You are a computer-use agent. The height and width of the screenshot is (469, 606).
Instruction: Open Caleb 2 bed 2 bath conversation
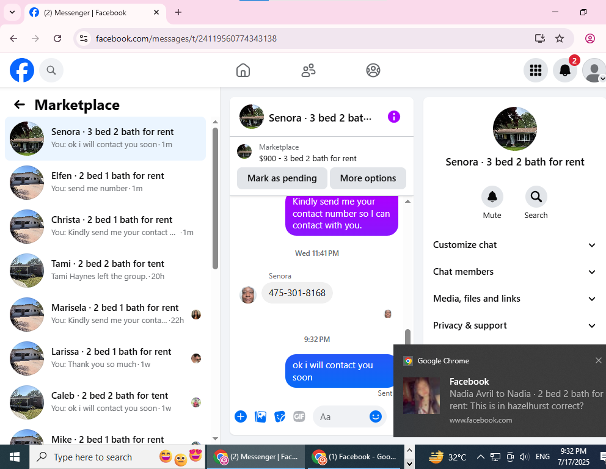[105, 402]
